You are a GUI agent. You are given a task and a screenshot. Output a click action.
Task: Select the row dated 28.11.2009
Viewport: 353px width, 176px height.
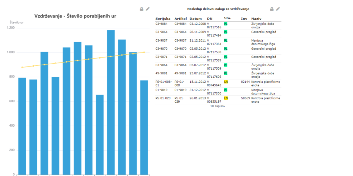pos(218,33)
